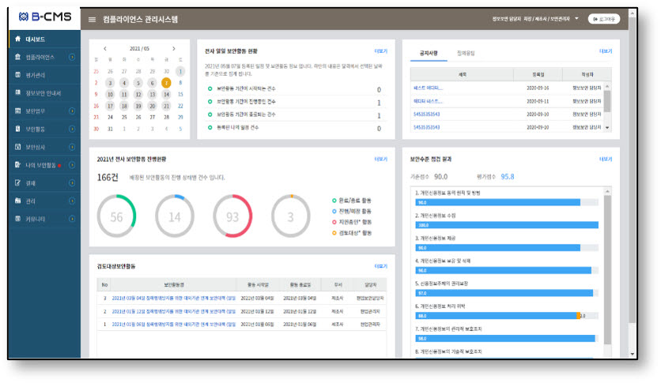Screen dimensions: 661x383
Task: Click the donut chart showing 3
Action: coord(290,216)
